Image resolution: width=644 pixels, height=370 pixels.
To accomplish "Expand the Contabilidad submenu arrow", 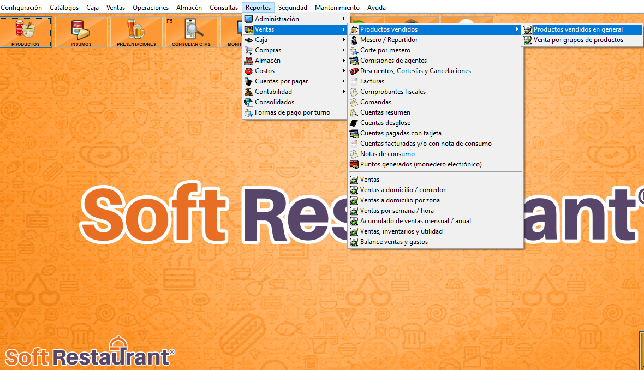I will point(343,92).
